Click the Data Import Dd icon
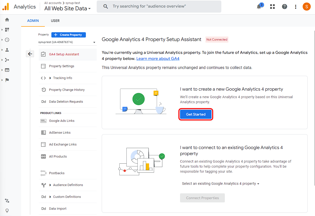Viewport: 315px width, 216px height. pyautogui.click(x=44, y=209)
